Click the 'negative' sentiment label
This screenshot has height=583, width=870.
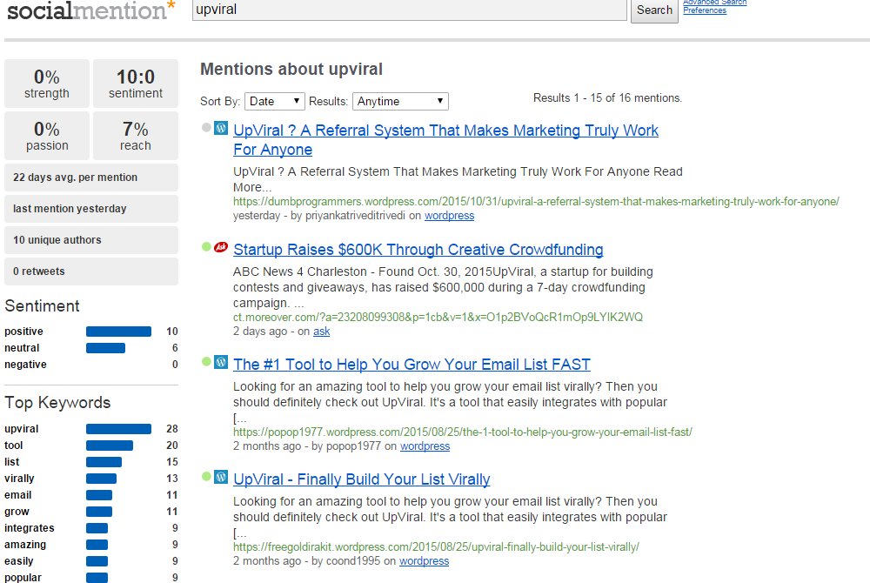tap(25, 365)
